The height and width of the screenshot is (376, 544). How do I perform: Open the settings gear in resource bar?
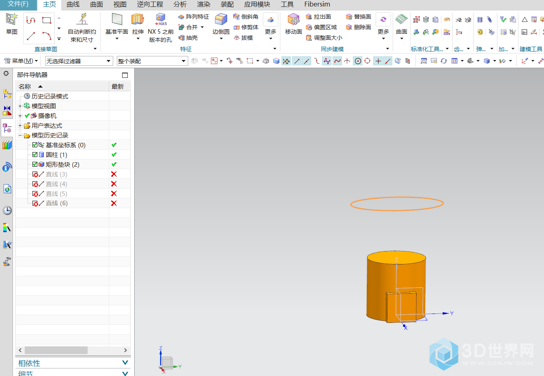(6, 73)
